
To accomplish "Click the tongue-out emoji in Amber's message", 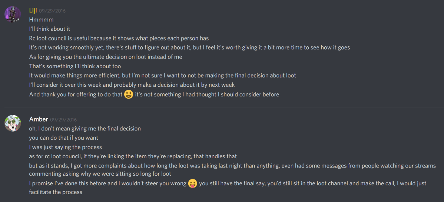I will coord(192,183).
